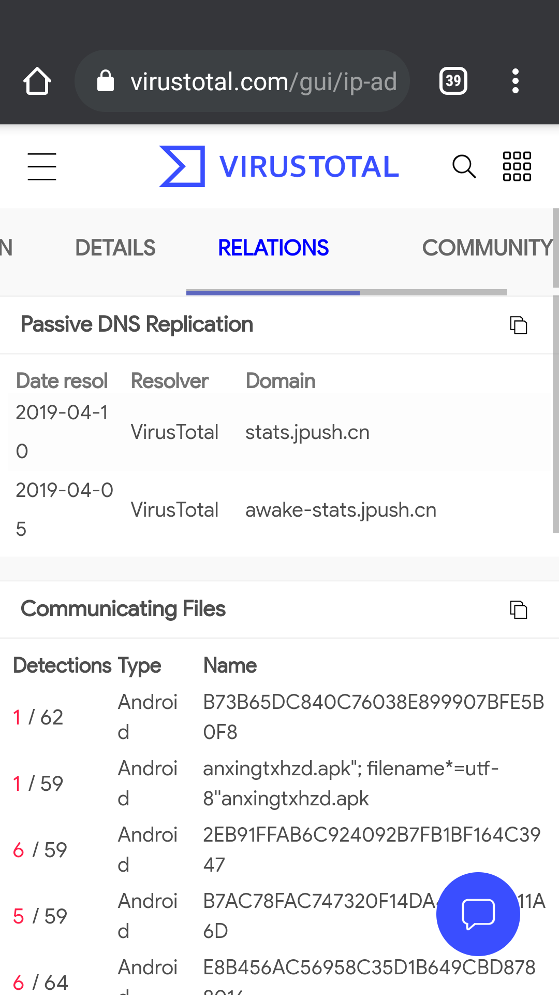Click the 'Passive DNS Replication' heading

(137, 324)
